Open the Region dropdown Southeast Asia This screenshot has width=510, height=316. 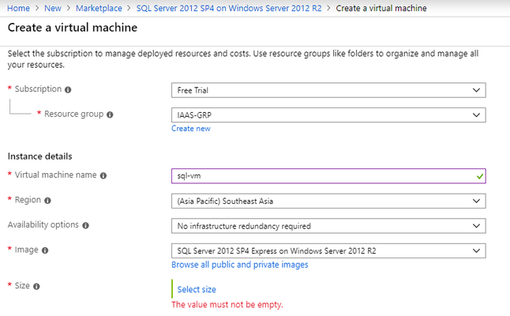tap(328, 201)
